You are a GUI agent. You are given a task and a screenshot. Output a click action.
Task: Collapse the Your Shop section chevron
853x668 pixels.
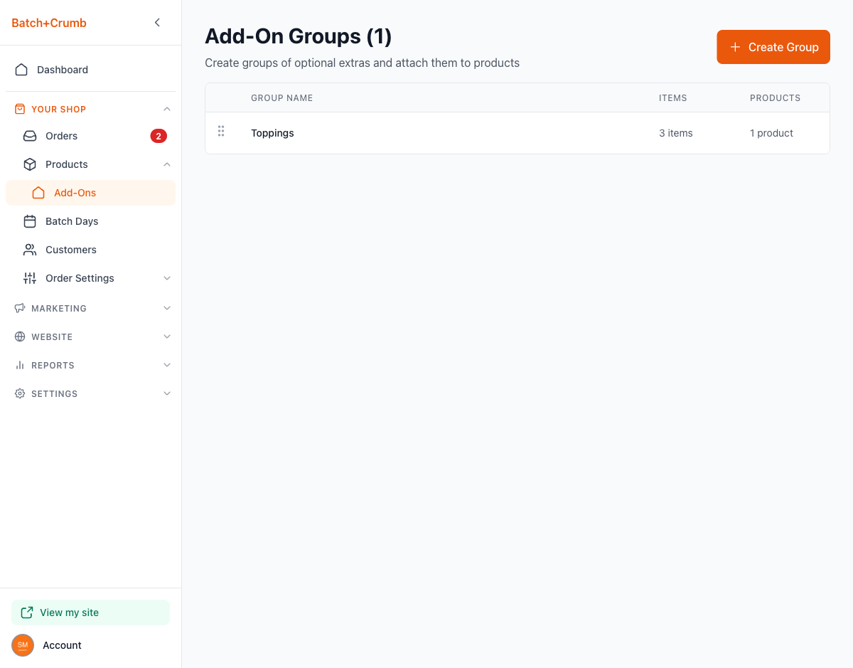pyautogui.click(x=167, y=109)
